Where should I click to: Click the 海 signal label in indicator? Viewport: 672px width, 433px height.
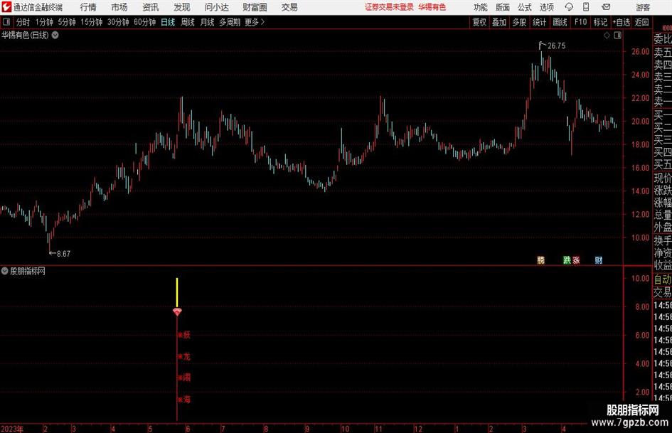click(186, 400)
